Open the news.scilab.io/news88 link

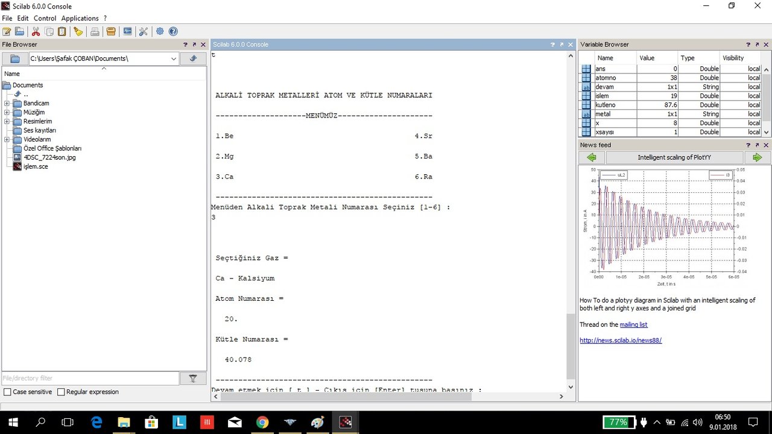[x=621, y=340]
